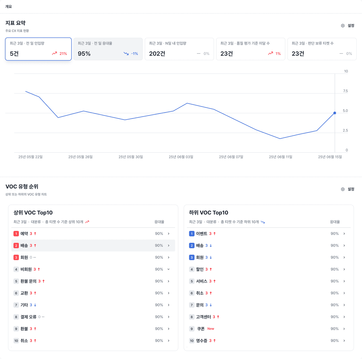Viewport: 362px width, 359px height.
Task: Click 배송 label in 하위 VOC list
Action: (200, 245)
